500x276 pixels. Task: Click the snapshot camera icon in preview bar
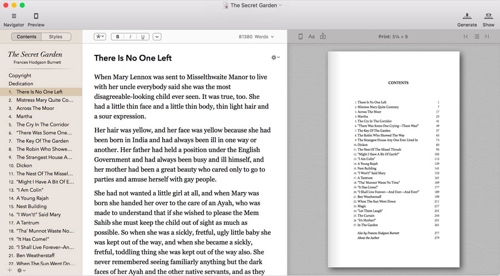[x=323, y=36]
